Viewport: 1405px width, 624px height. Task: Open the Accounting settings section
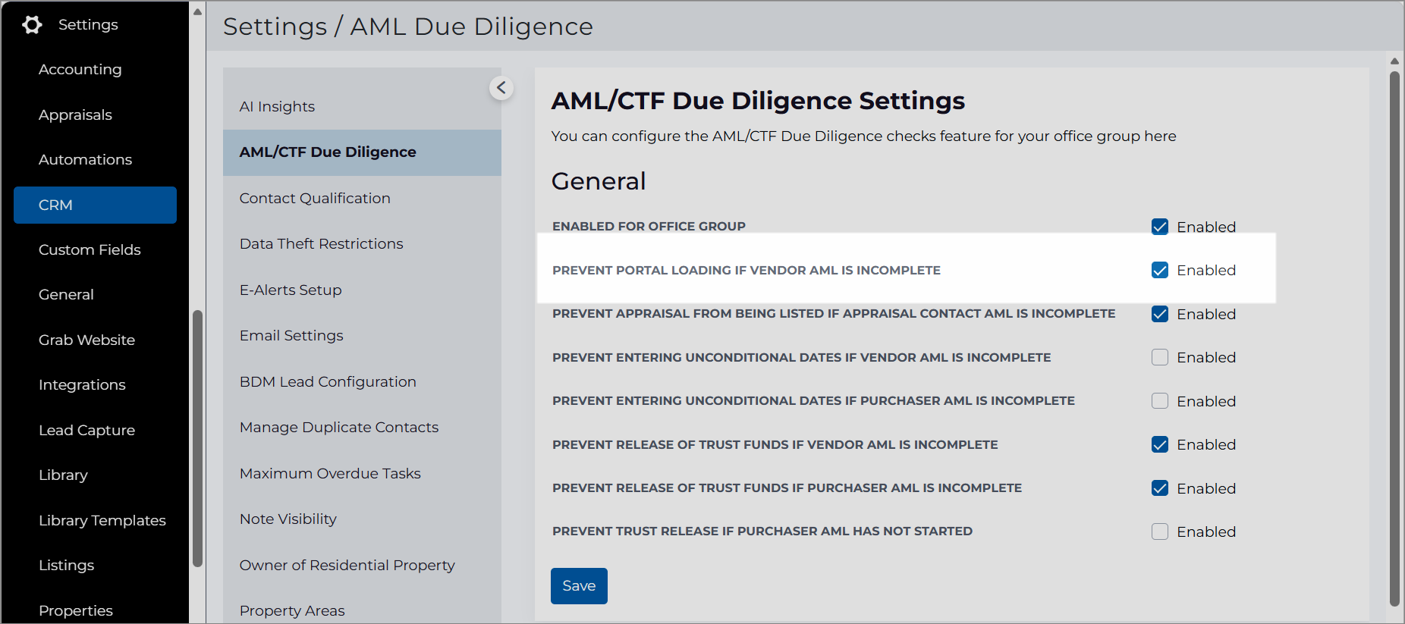click(80, 70)
